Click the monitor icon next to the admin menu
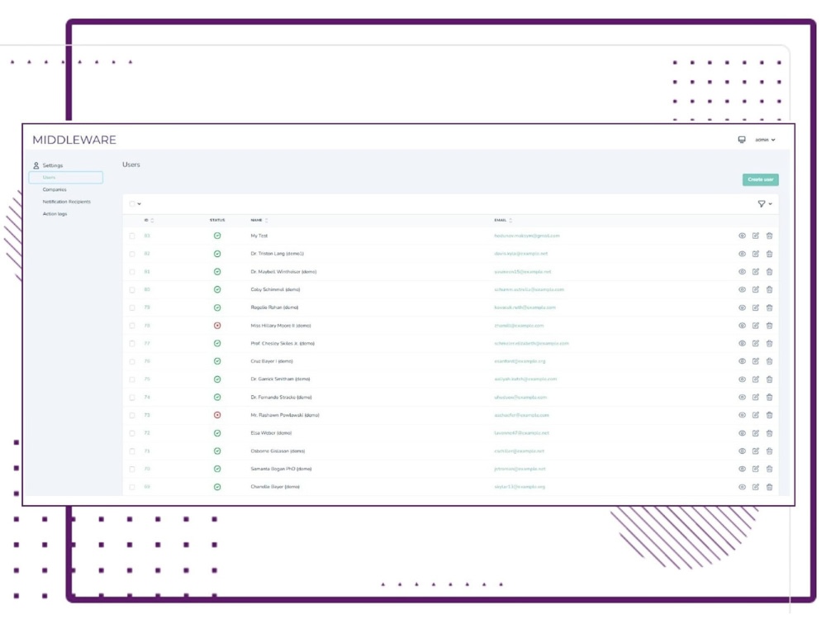The height and width of the screenshot is (620, 826). (742, 140)
